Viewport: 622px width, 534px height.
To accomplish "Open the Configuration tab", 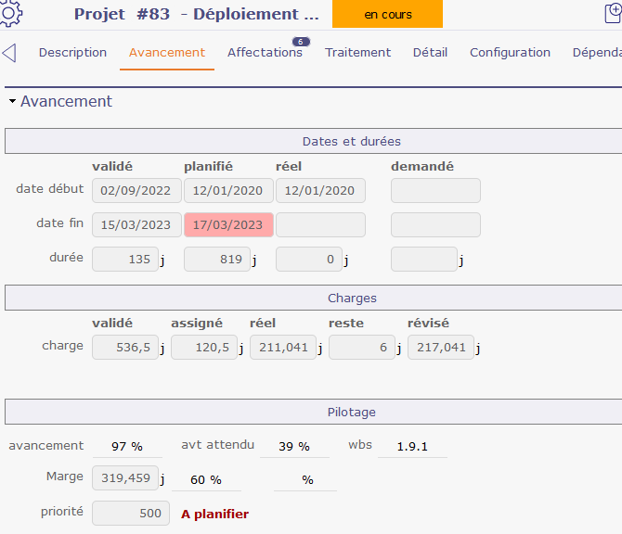I will [x=510, y=53].
